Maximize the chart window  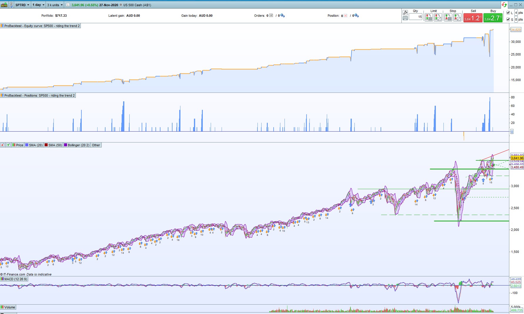coord(515,5)
